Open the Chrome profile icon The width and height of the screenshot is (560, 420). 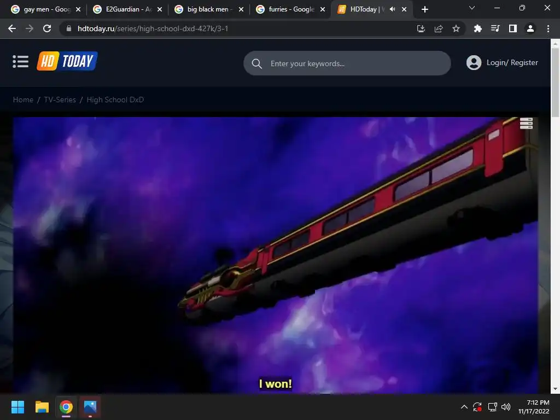pyautogui.click(x=530, y=28)
